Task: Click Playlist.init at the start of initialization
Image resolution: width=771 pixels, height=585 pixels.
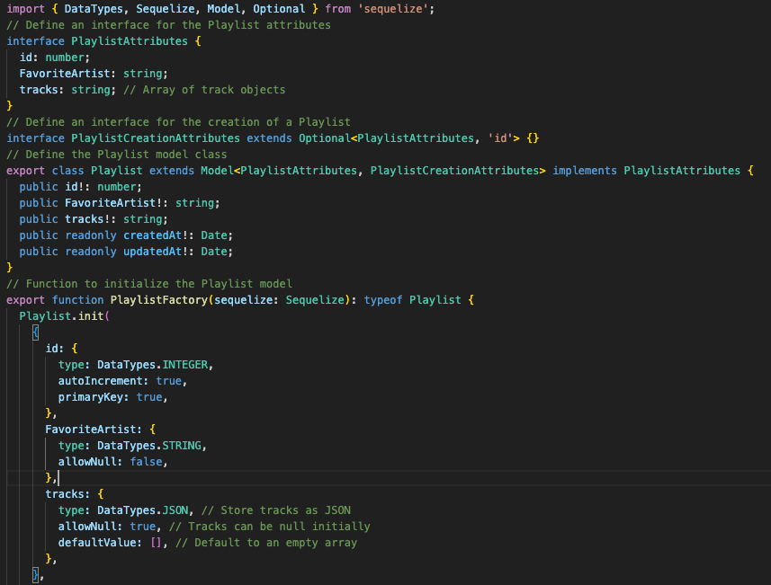Action: click(65, 315)
